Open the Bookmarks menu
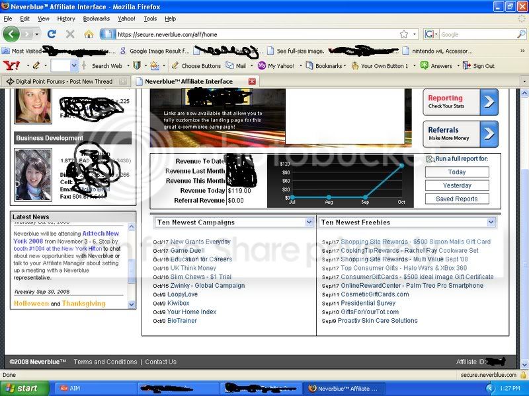The height and width of the screenshot is (396, 529). [x=96, y=19]
